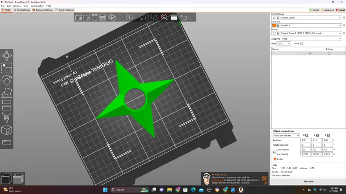
Task: Open the Supports dropdown
Action: pos(311,39)
